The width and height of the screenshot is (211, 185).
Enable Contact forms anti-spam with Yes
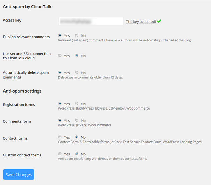(x=60, y=137)
